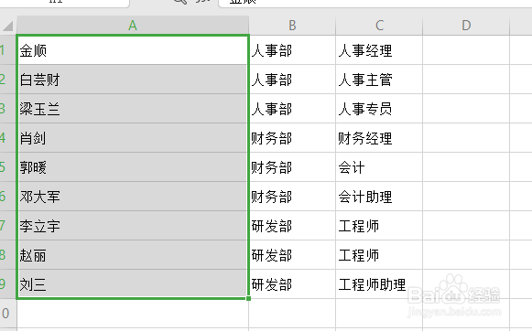The width and height of the screenshot is (532, 331).
Task: Select column D header
Action: tap(466, 26)
